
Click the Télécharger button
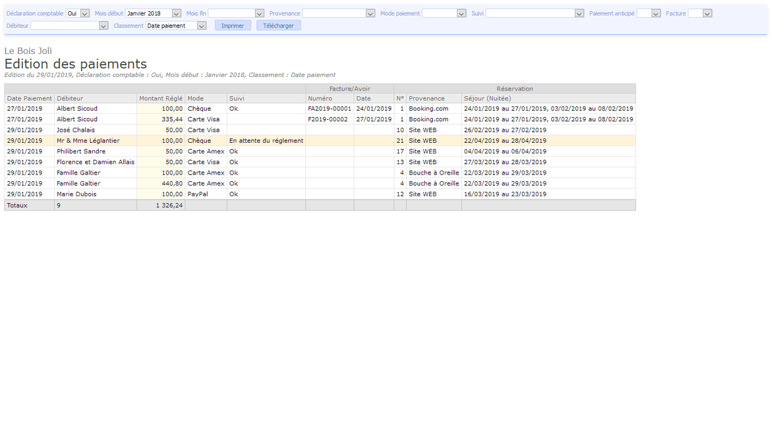[279, 26]
